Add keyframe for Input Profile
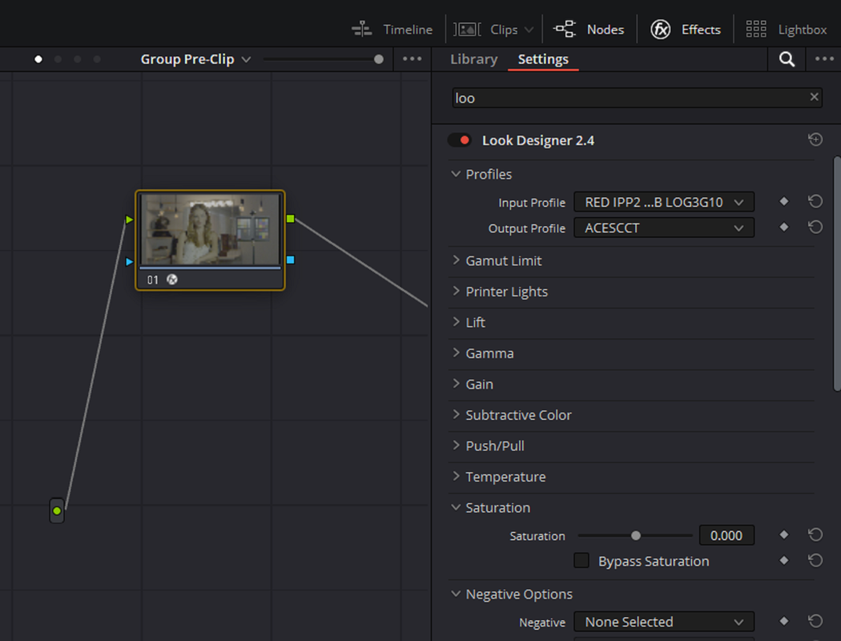This screenshot has width=841, height=641. (x=784, y=201)
